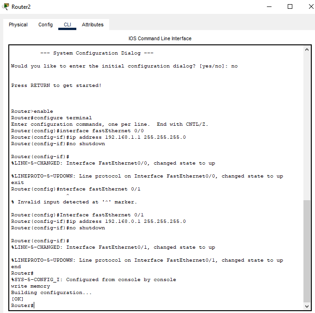Image resolution: width=315 pixels, height=313 pixels.
Task: Click the Router2 app icon in title bar
Action: tap(6, 6)
